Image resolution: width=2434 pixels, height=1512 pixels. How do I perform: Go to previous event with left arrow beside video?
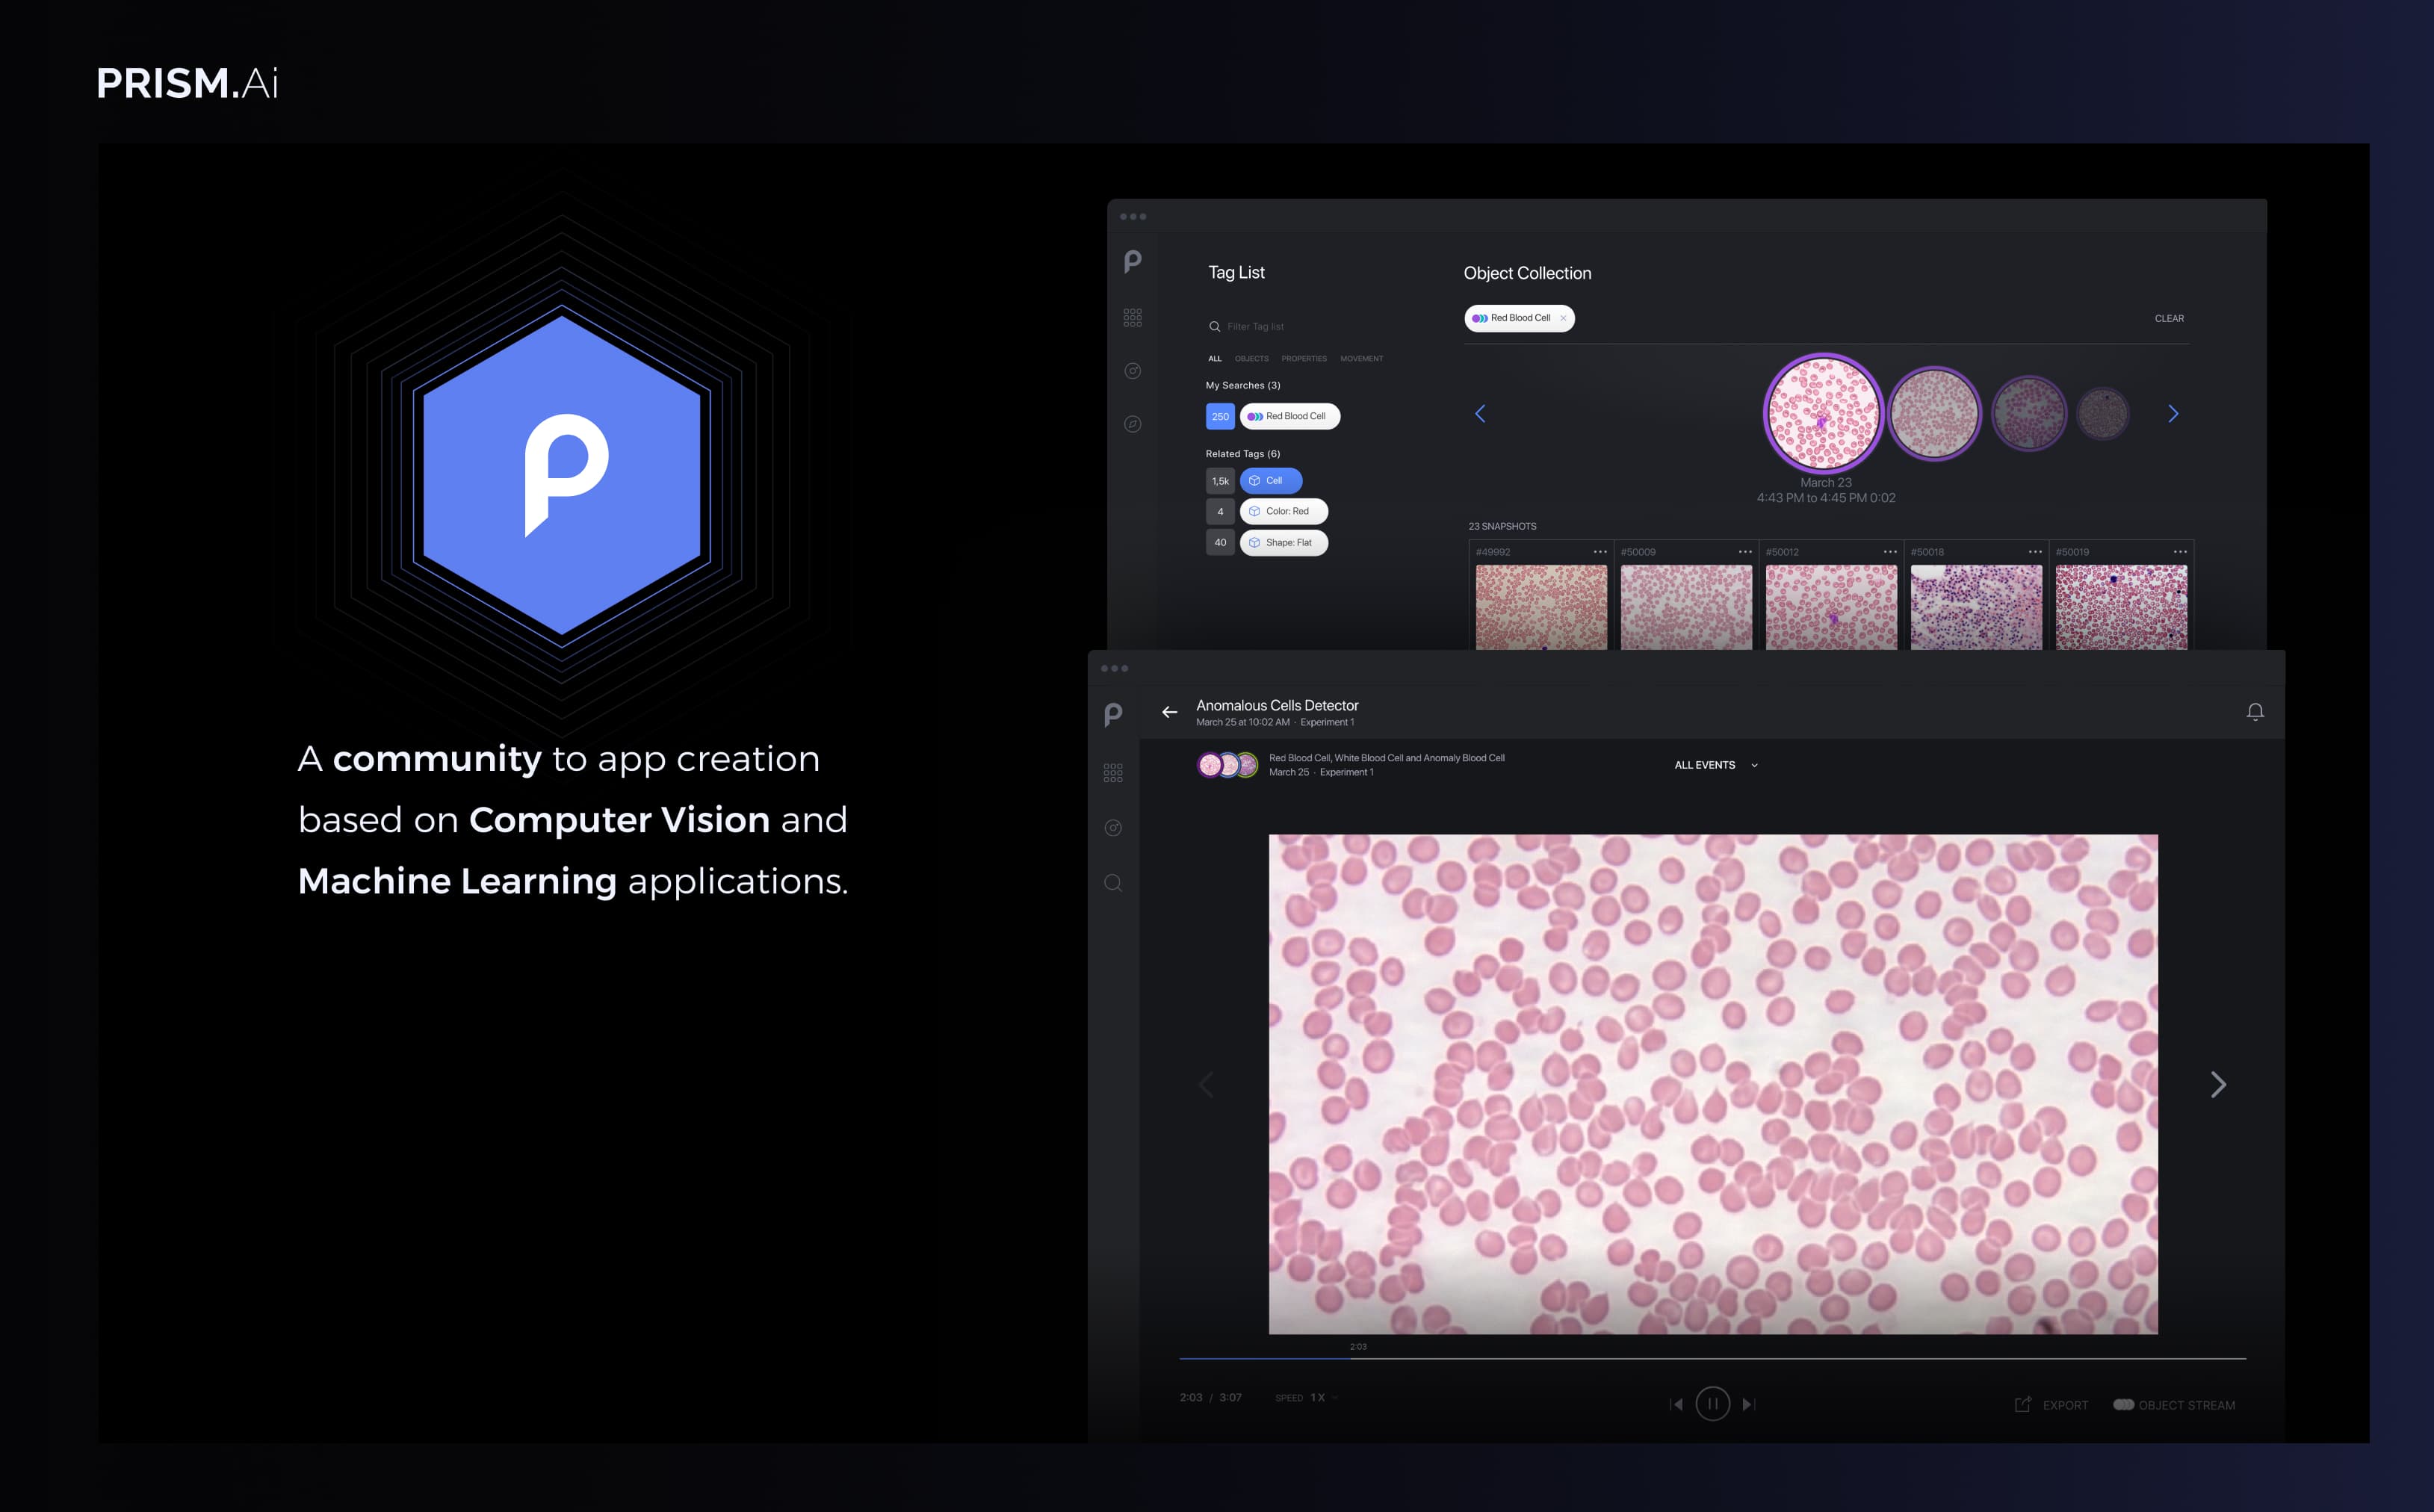click(x=1206, y=1085)
